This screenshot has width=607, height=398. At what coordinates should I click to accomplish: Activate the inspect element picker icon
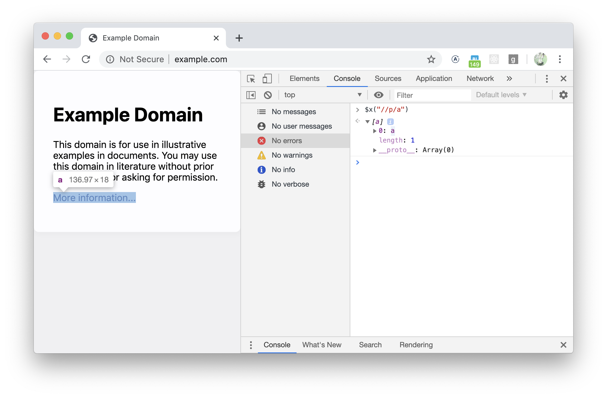pyautogui.click(x=251, y=79)
